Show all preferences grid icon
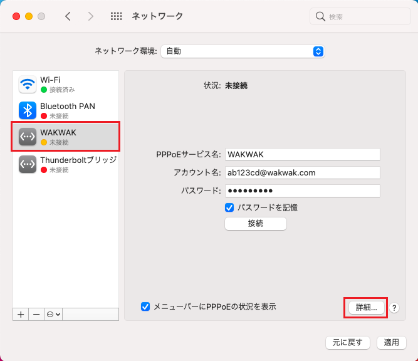 coord(116,16)
